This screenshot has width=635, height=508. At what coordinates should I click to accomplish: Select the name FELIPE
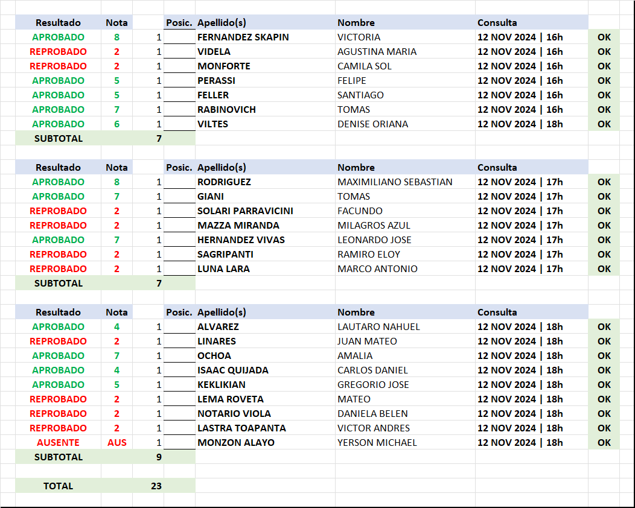pyautogui.click(x=351, y=81)
